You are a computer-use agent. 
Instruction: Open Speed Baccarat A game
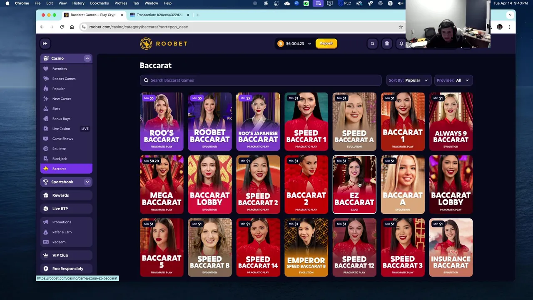pyautogui.click(x=354, y=121)
